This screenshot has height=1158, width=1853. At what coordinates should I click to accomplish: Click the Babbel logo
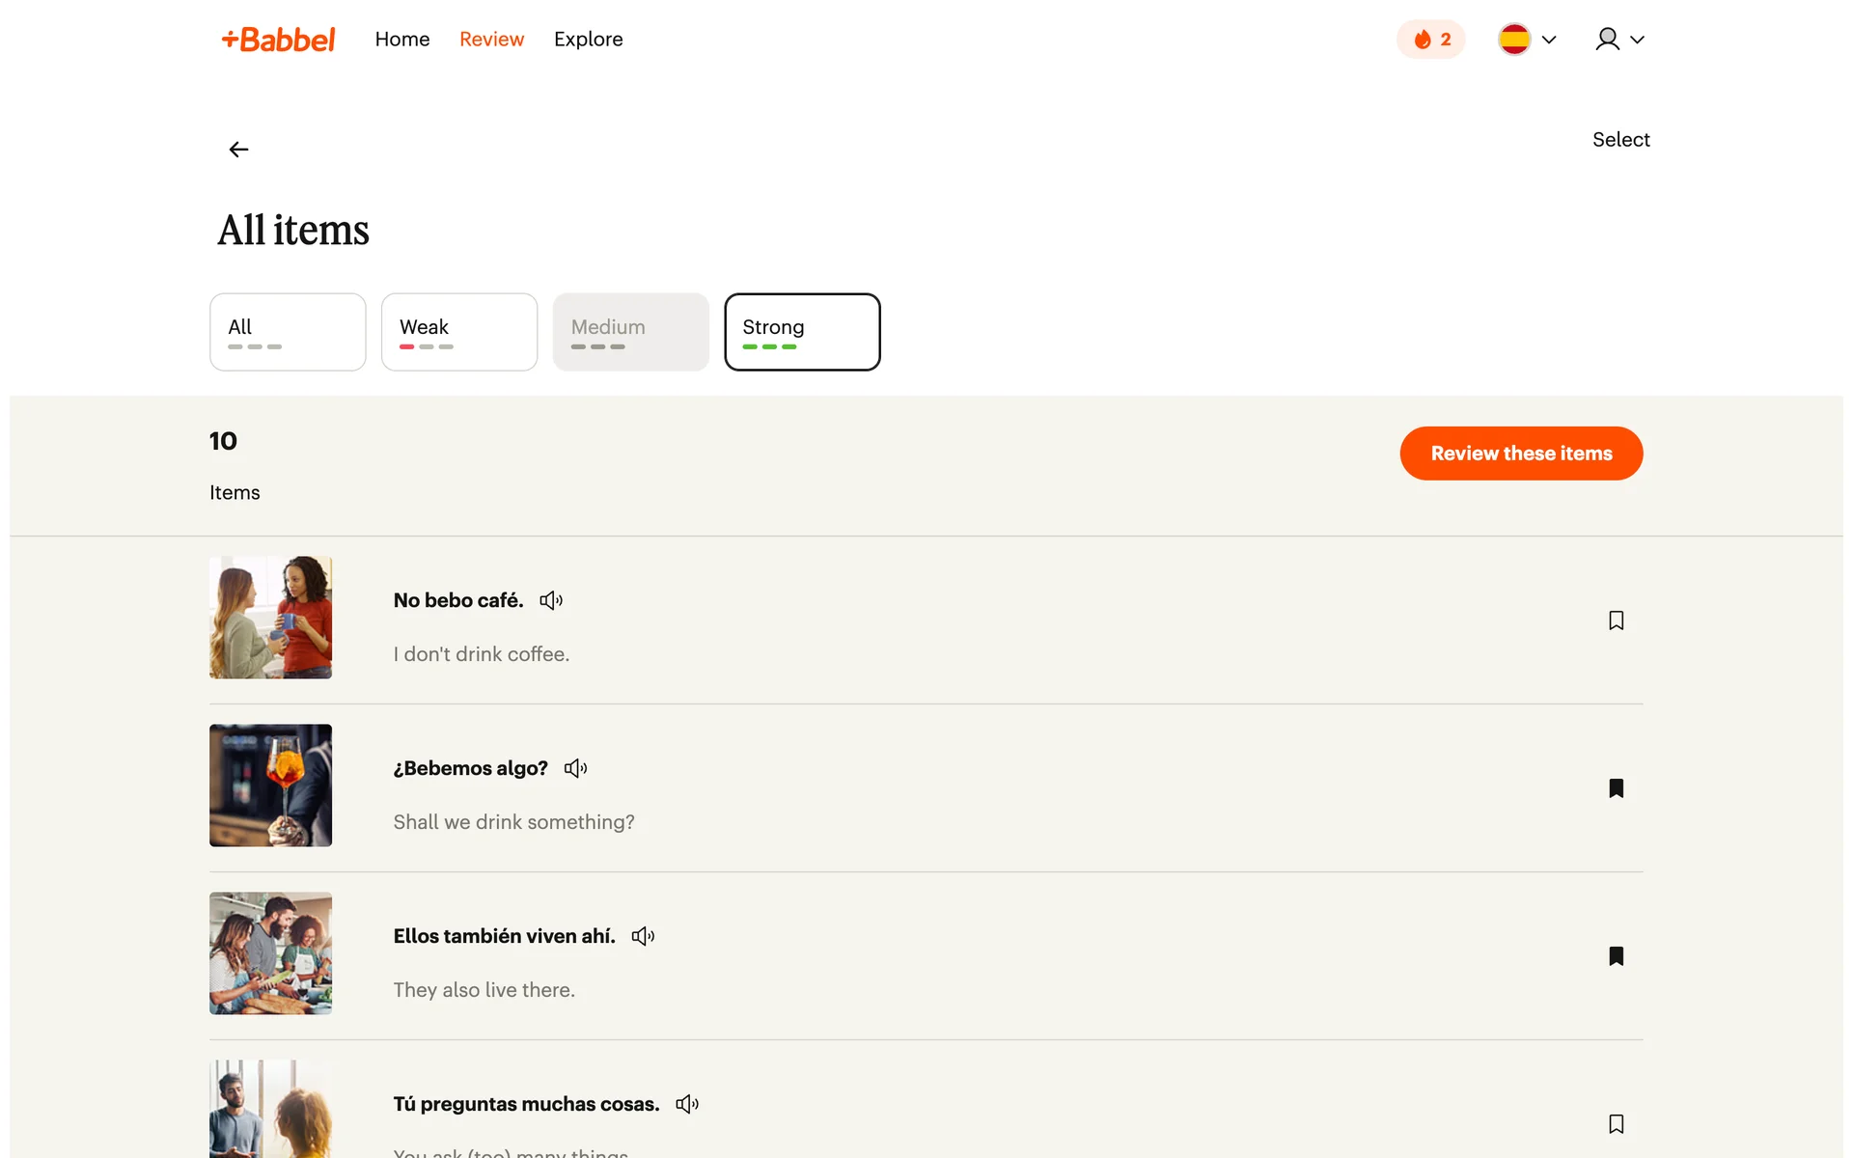click(279, 40)
